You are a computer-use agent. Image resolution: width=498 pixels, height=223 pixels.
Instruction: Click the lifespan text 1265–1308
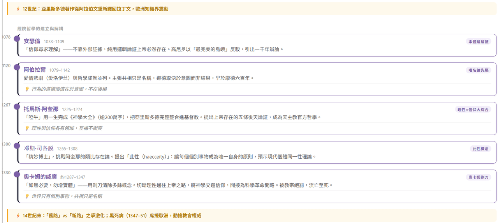tap(67, 149)
